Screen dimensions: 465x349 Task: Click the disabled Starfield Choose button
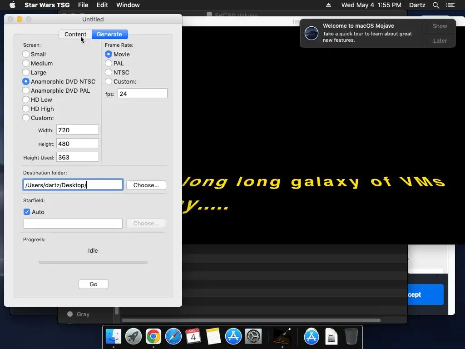(146, 223)
